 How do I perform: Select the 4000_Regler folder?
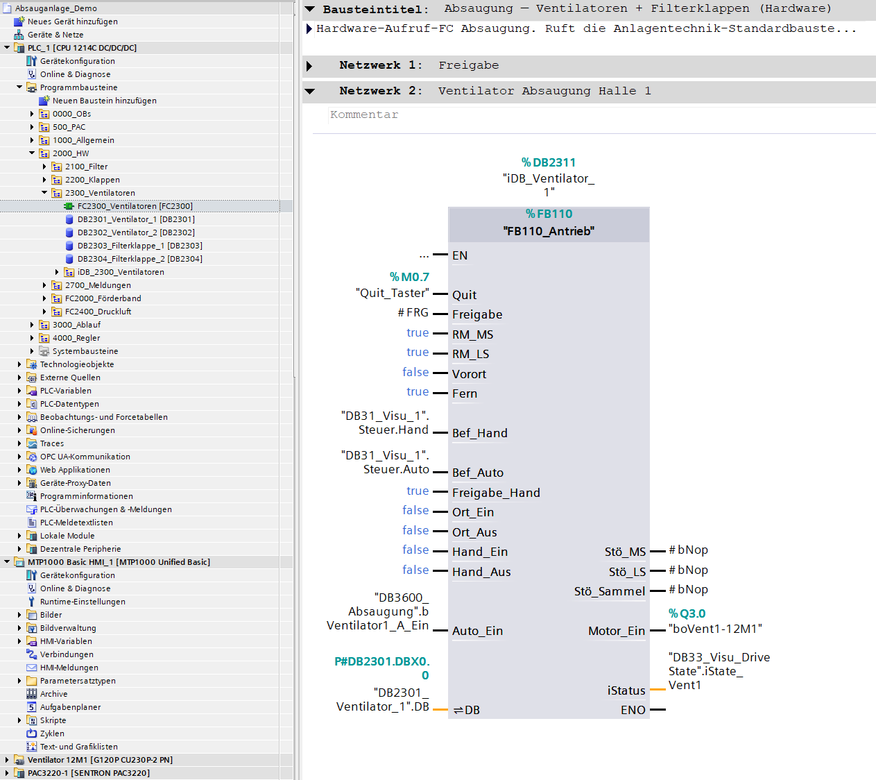tap(76, 338)
